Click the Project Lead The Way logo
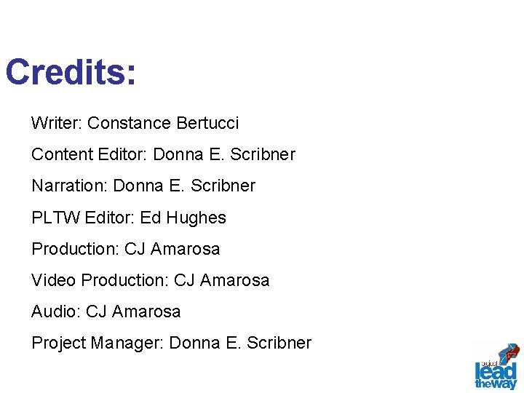The image size is (524, 393). click(496, 366)
